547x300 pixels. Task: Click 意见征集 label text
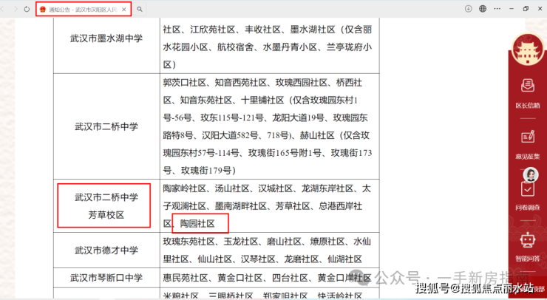[528, 157]
